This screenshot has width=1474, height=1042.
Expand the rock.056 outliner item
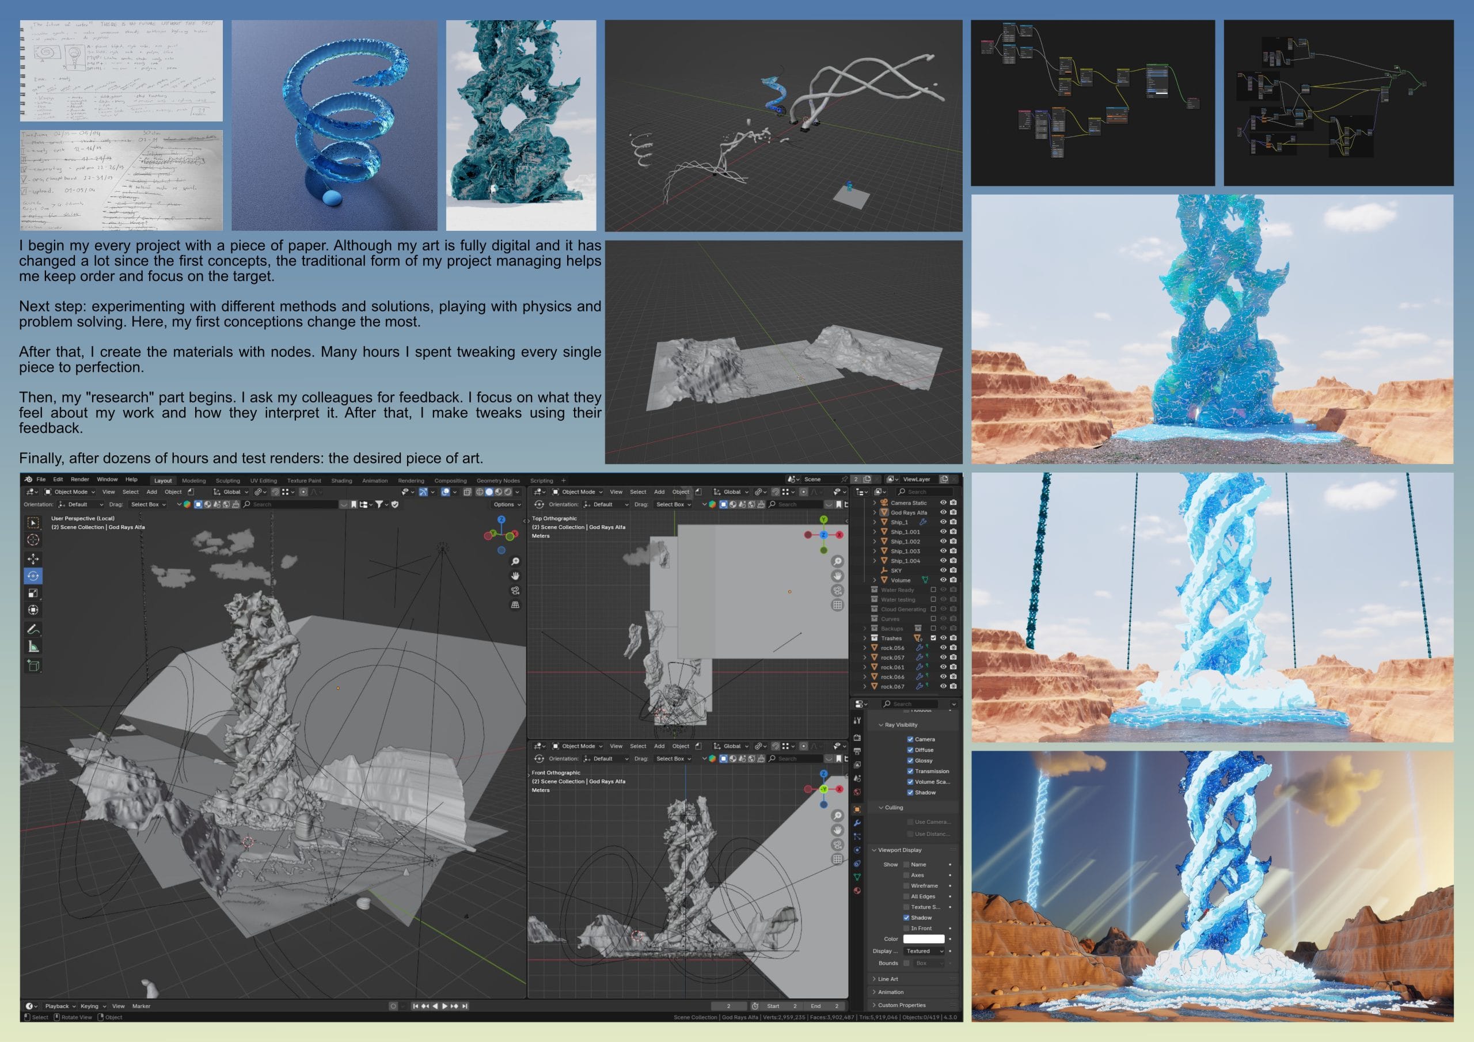tap(865, 648)
